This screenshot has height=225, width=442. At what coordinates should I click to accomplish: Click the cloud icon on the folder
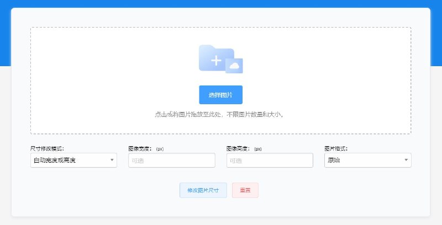click(x=234, y=66)
